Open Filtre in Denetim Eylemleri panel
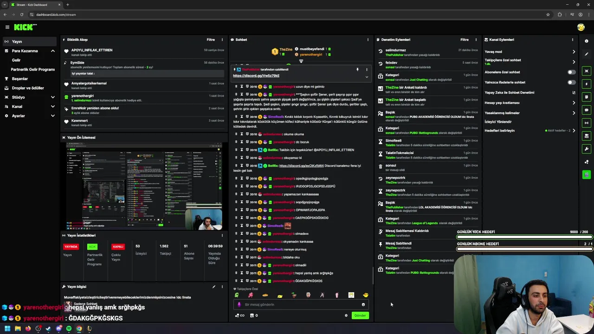This screenshot has width=594, height=334. tap(465, 40)
